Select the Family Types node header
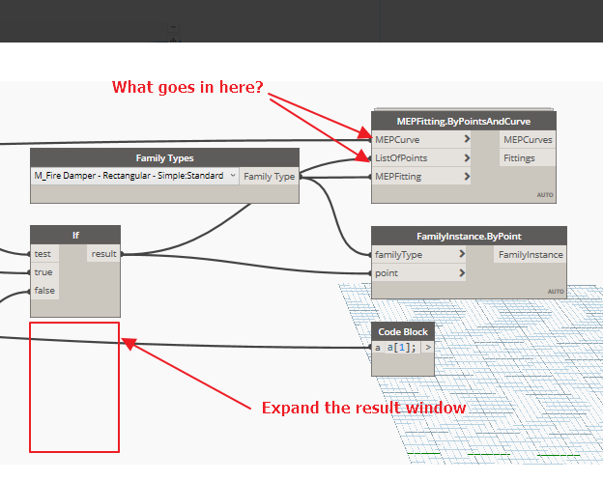Screen dimensions: 603x481 164,158
